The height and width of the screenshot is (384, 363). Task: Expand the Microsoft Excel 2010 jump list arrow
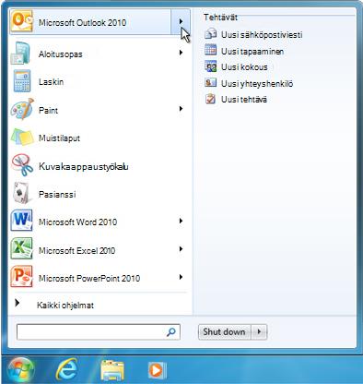[181, 248]
